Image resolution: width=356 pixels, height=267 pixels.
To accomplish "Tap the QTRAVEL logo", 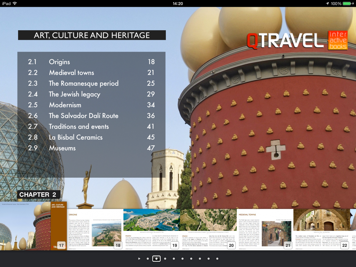I will 285,41.
